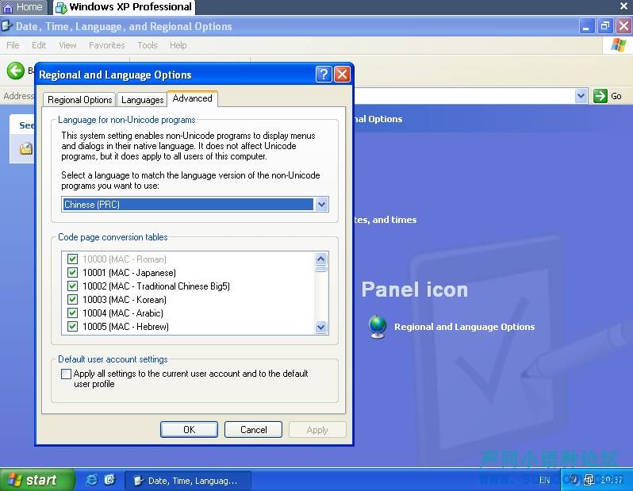Click the Outlook Express quick launch icon
This screenshot has height=491, width=633.
point(109,480)
